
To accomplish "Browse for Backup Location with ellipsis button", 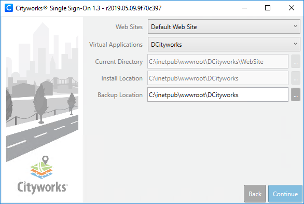I will (x=296, y=94).
